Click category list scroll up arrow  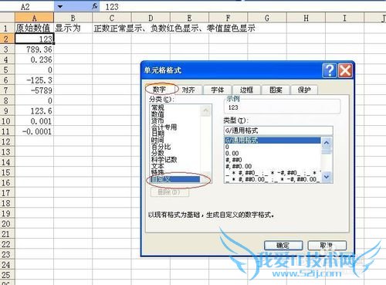[x=205, y=110]
